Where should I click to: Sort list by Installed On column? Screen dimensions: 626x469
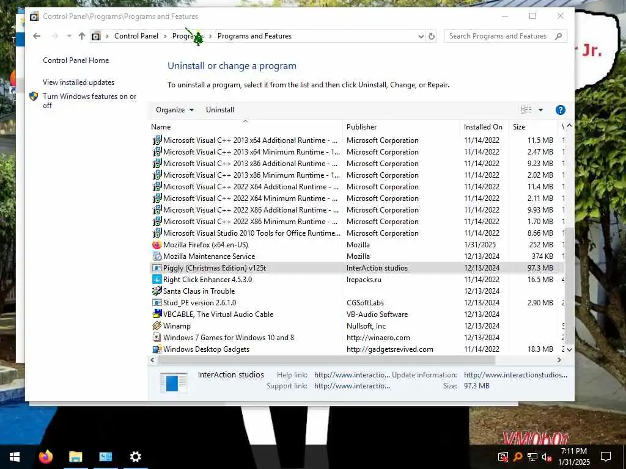[x=484, y=127]
